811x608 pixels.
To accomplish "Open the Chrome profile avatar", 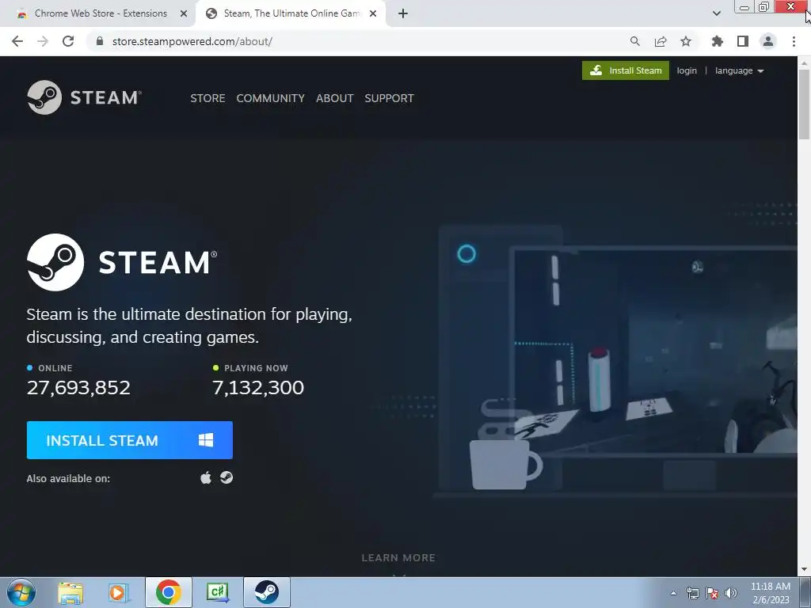I will pyautogui.click(x=768, y=41).
